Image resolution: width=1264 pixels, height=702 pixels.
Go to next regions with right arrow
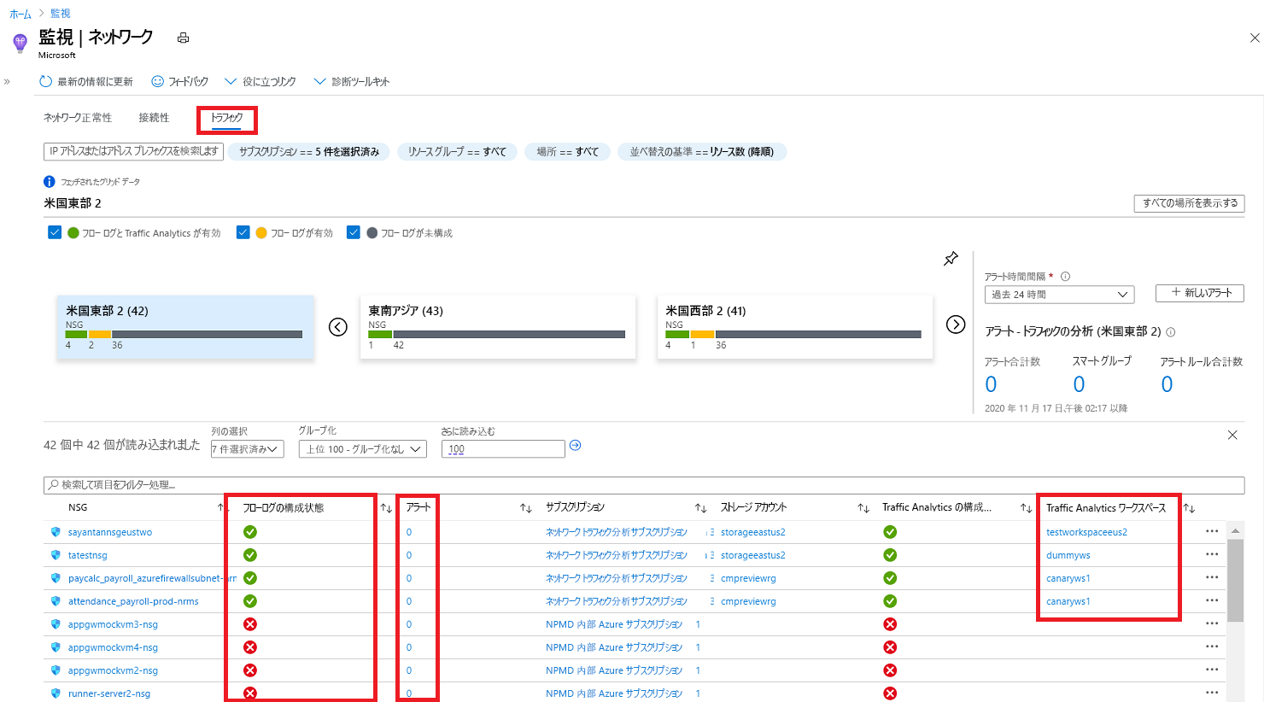(956, 325)
